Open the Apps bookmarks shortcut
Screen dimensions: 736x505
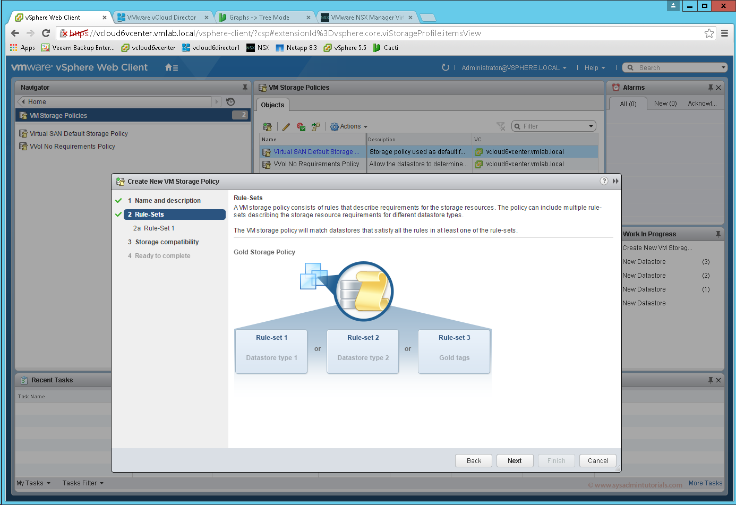tap(22, 48)
